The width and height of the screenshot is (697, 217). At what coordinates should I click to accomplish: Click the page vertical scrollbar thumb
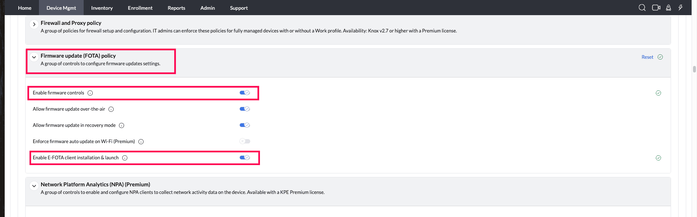tap(694, 69)
